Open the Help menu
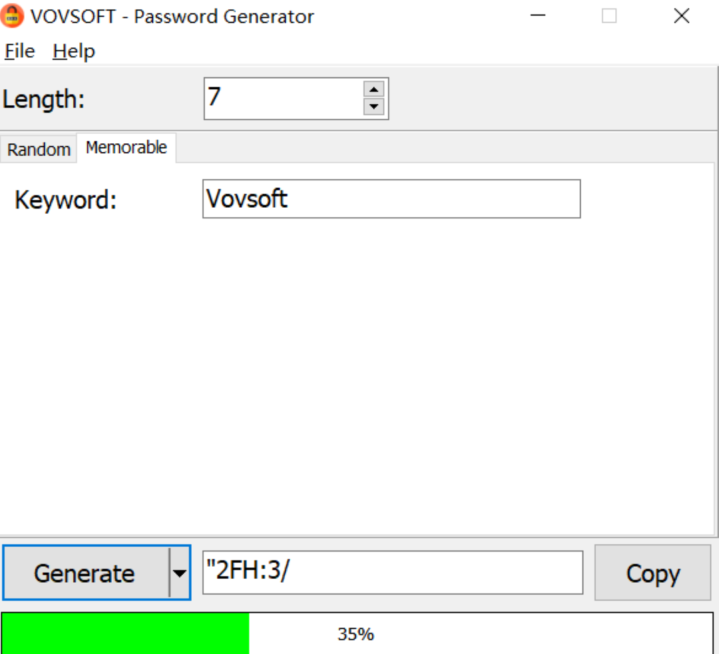The image size is (719, 654). [x=73, y=51]
